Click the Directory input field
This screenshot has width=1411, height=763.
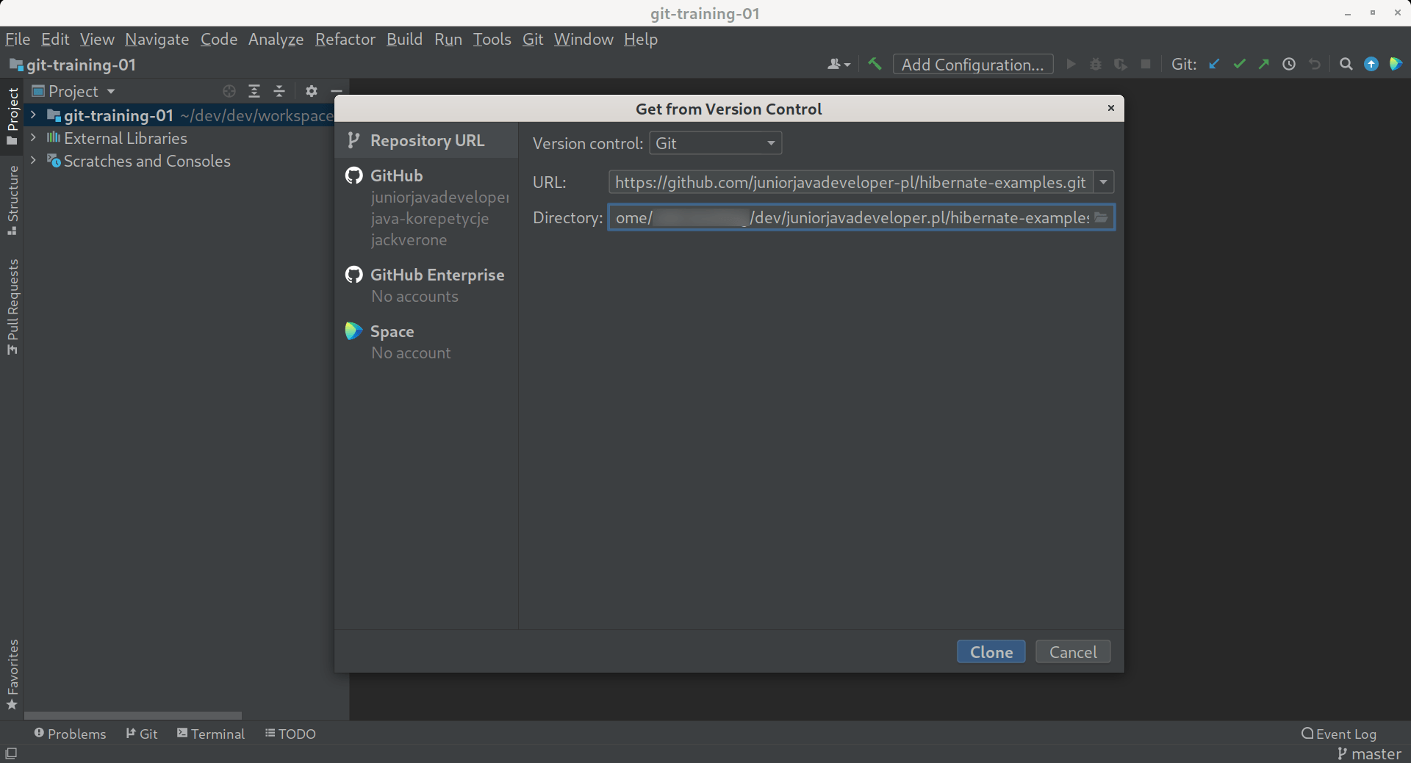click(851, 217)
